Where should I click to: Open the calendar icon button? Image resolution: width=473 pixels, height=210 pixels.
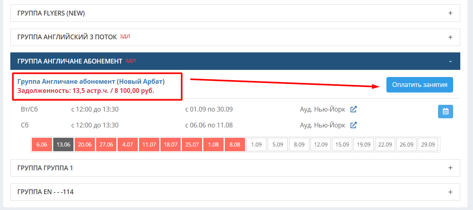[445, 111]
